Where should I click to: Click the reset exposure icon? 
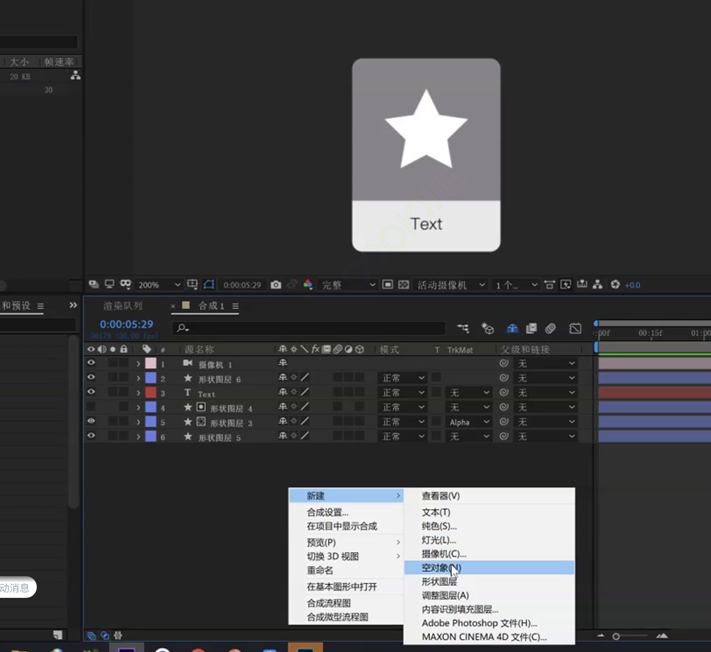pyautogui.click(x=615, y=285)
